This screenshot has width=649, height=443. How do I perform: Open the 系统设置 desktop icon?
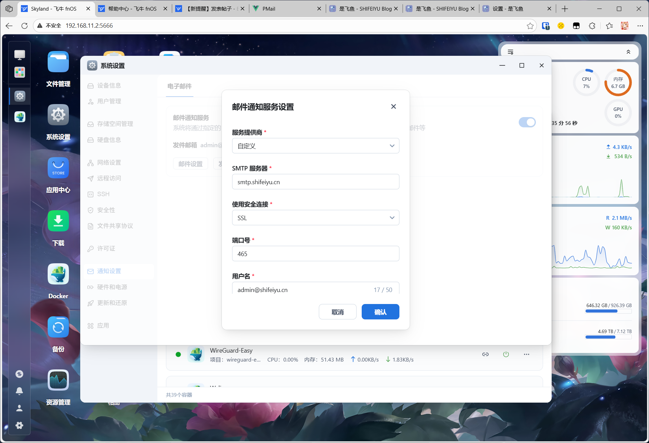click(x=58, y=115)
